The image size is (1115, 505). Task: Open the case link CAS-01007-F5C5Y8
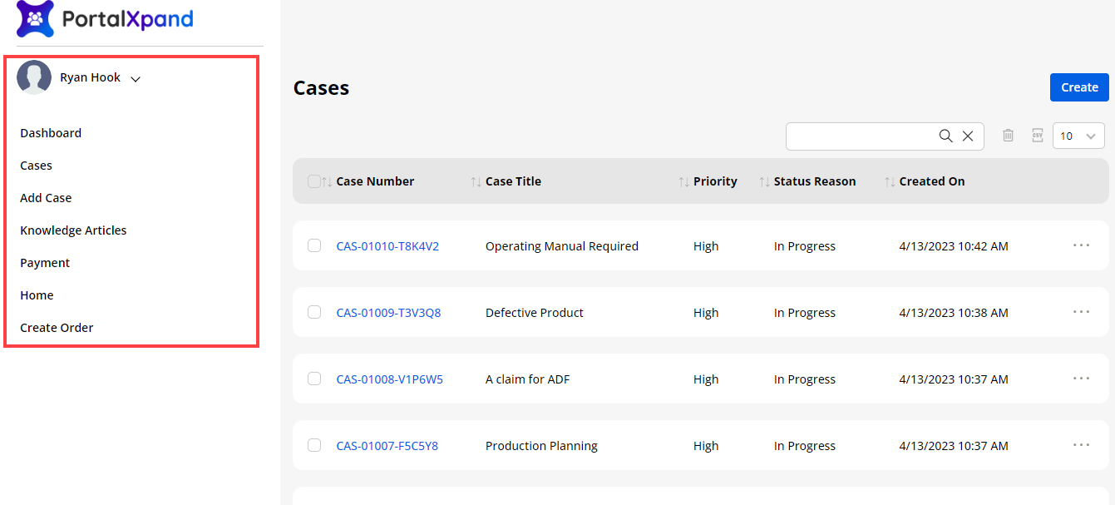(387, 446)
